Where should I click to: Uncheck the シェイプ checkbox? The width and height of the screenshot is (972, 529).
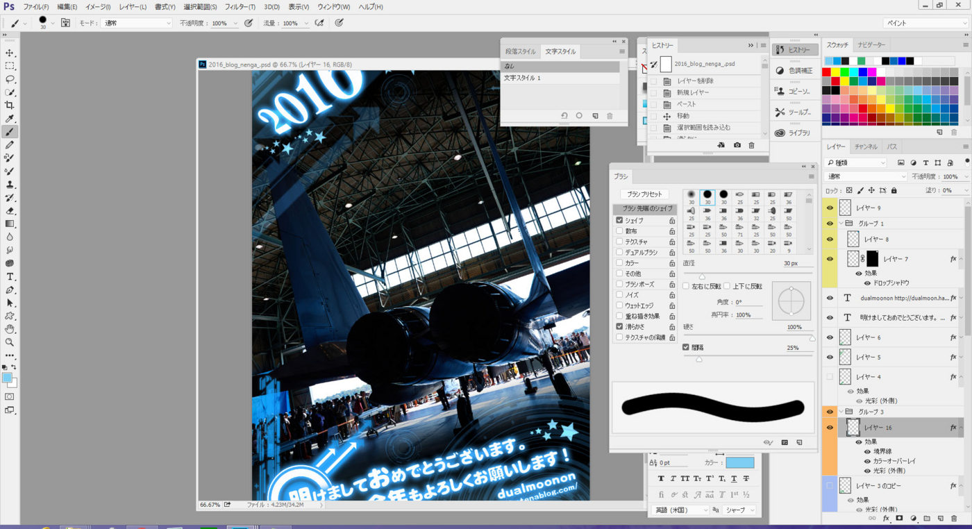click(x=619, y=220)
